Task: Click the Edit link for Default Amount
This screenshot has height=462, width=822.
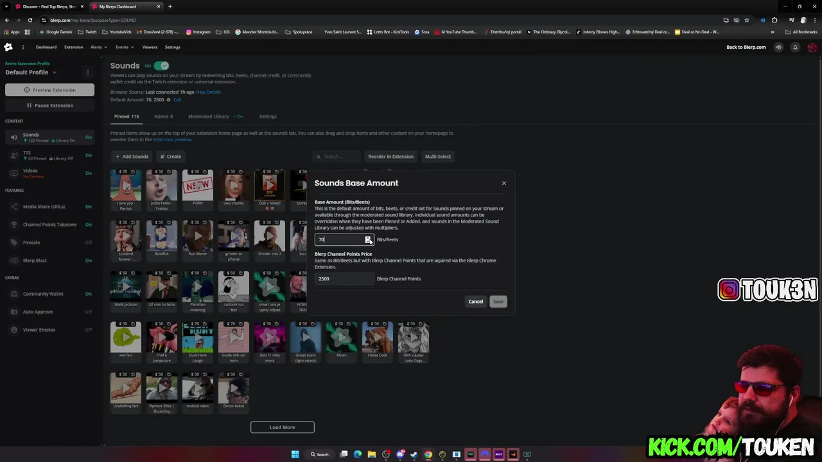Action: [x=177, y=100]
